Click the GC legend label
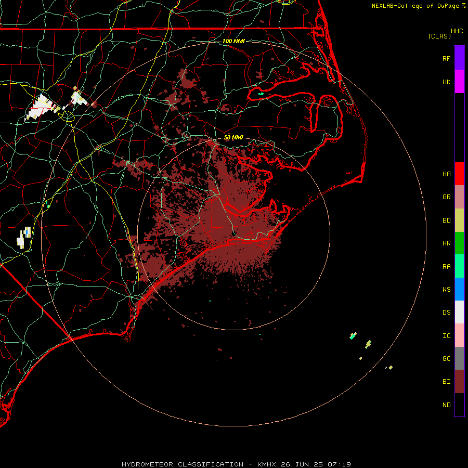This screenshot has height=468, width=468. pyautogui.click(x=446, y=359)
